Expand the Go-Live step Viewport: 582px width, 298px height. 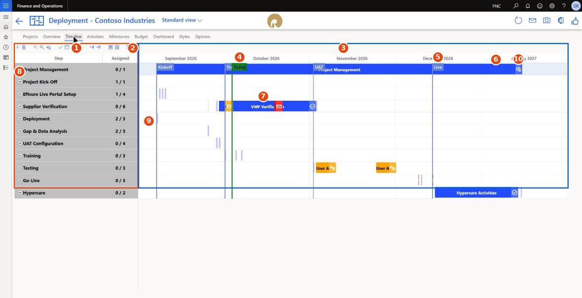coord(20,180)
